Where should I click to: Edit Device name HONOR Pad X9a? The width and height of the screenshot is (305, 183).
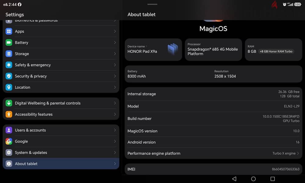153,50
